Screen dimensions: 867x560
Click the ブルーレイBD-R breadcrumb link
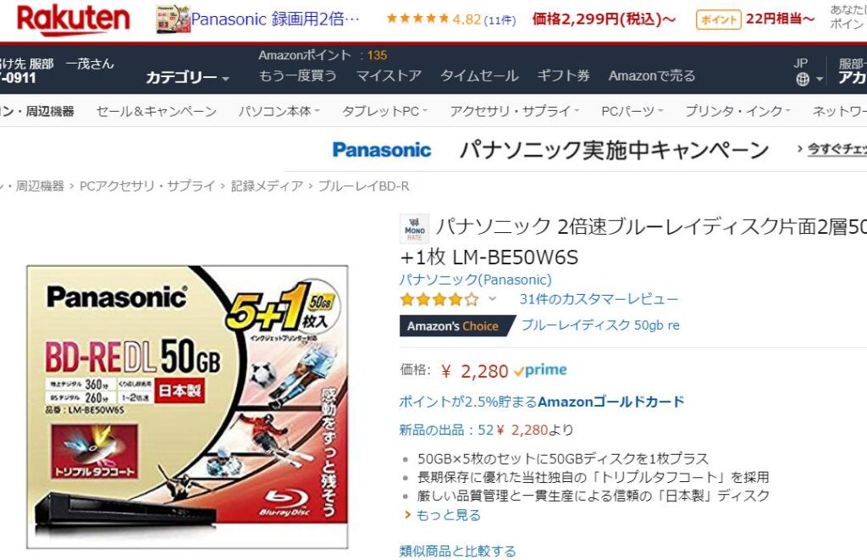(x=364, y=186)
